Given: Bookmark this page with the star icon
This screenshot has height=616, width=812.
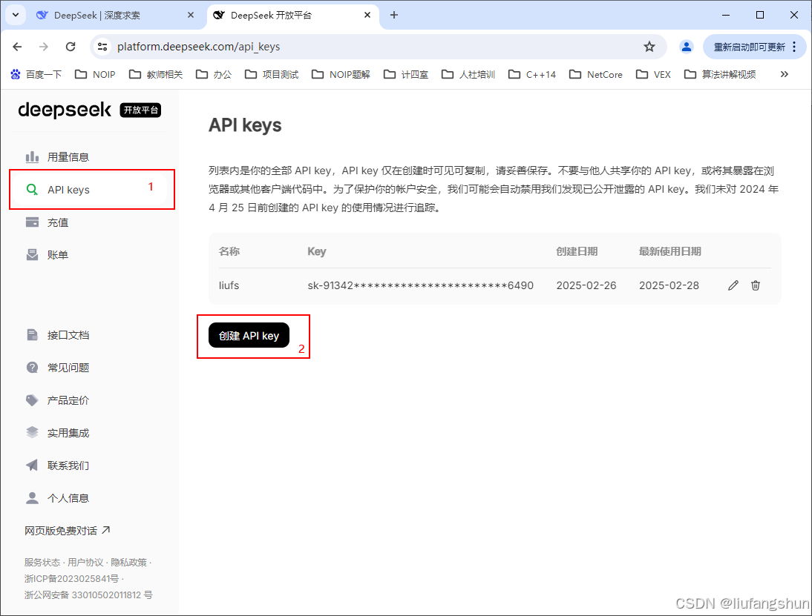Looking at the screenshot, I should tap(649, 47).
